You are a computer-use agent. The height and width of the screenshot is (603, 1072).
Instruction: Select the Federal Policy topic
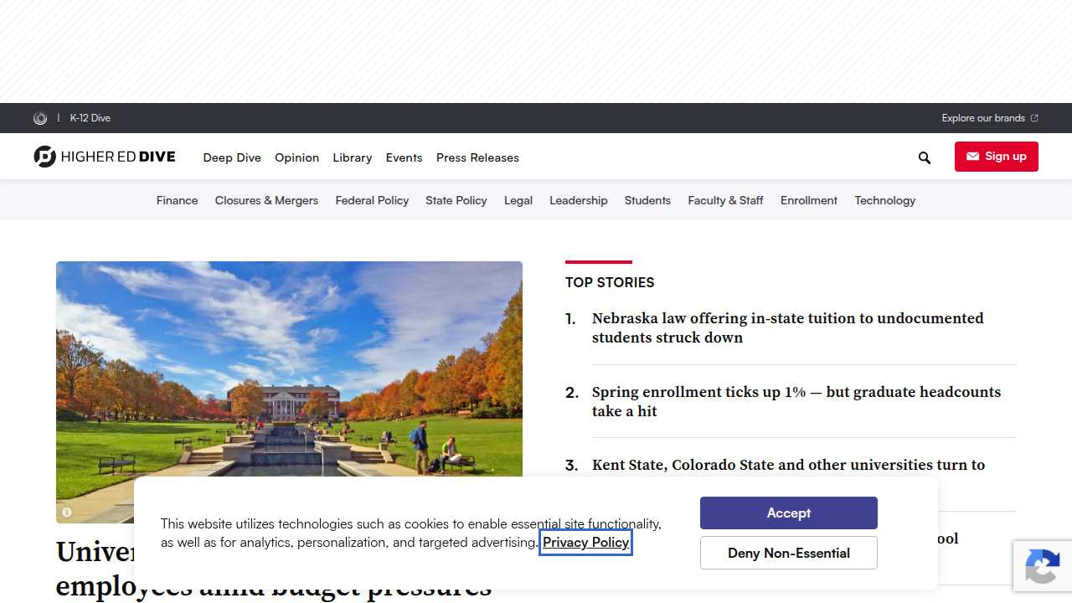pyautogui.click(x=372, y=200)
